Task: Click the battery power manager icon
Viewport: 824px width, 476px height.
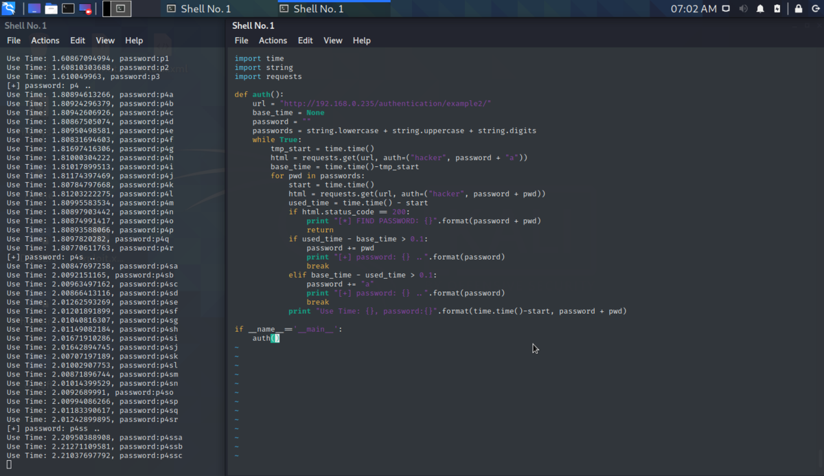Action: [x=777, y=9]
